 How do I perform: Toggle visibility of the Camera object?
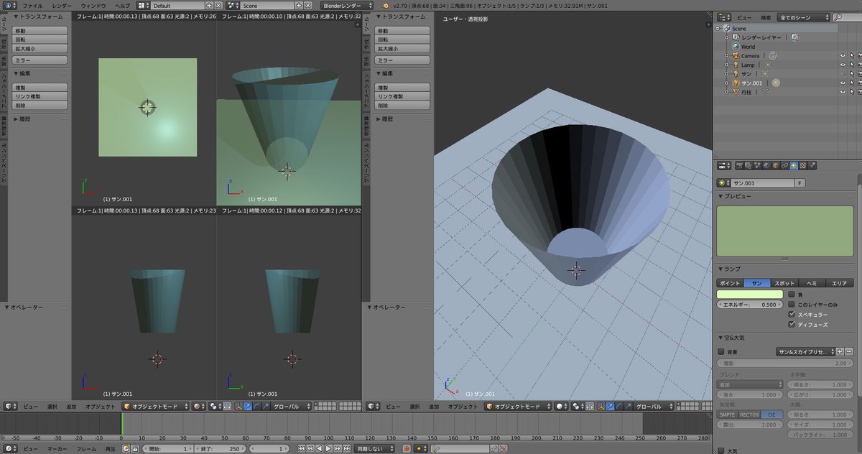click(x=843, y=55)
